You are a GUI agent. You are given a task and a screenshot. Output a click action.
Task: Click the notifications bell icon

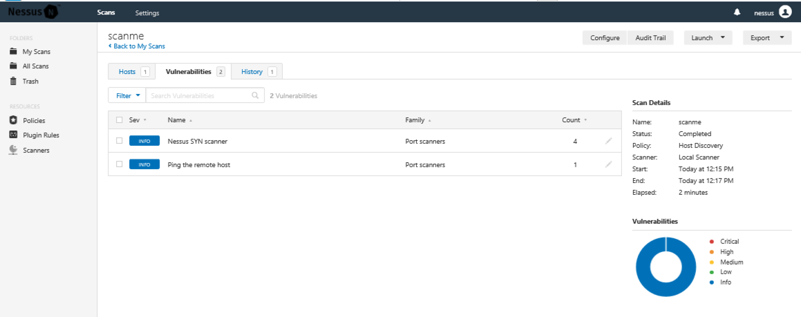tap(737, 12)
